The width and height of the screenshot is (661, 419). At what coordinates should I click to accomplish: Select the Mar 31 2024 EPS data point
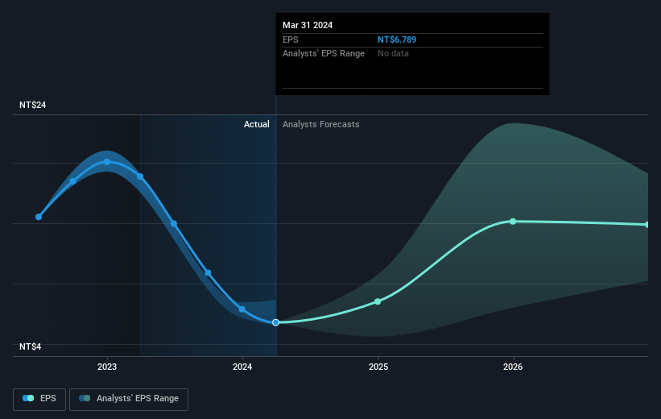pyautogui.click(x=275, y=322)
